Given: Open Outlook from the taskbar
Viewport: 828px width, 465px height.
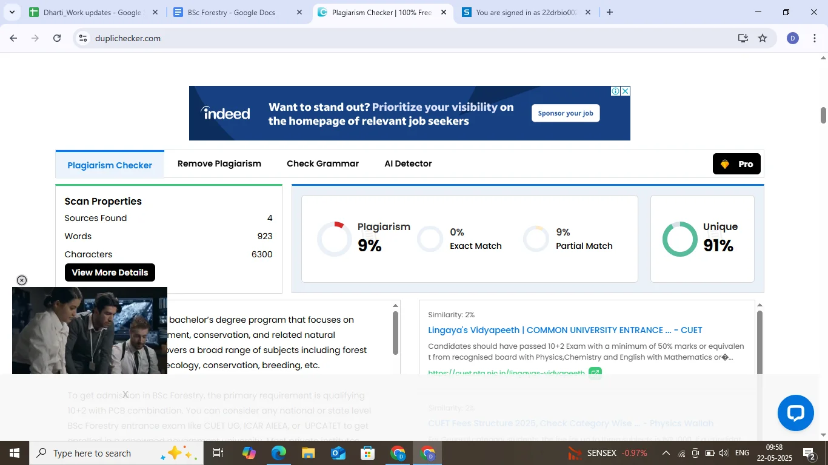Looking at the screenshot, I should [338, 453].
